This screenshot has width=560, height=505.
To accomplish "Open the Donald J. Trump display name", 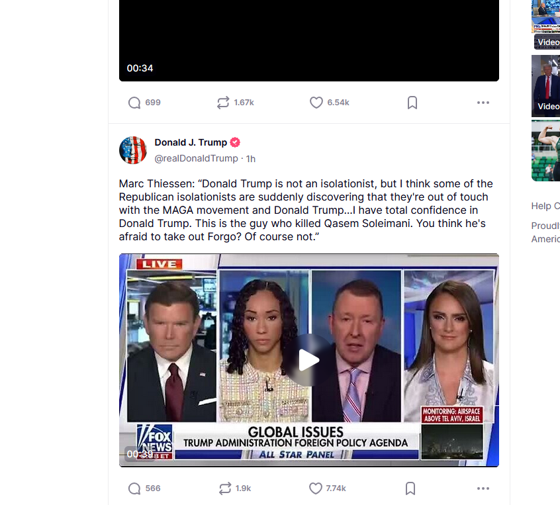I will [191, 142].
